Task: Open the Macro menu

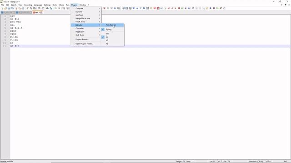Action: tap(61, 5)
